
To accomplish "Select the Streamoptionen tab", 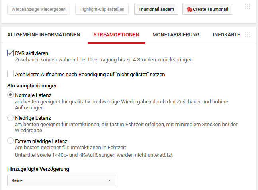I will point(116,35).
